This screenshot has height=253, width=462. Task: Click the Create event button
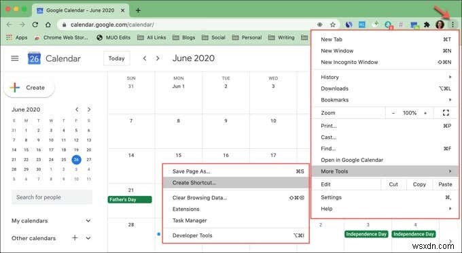(29, 88)
